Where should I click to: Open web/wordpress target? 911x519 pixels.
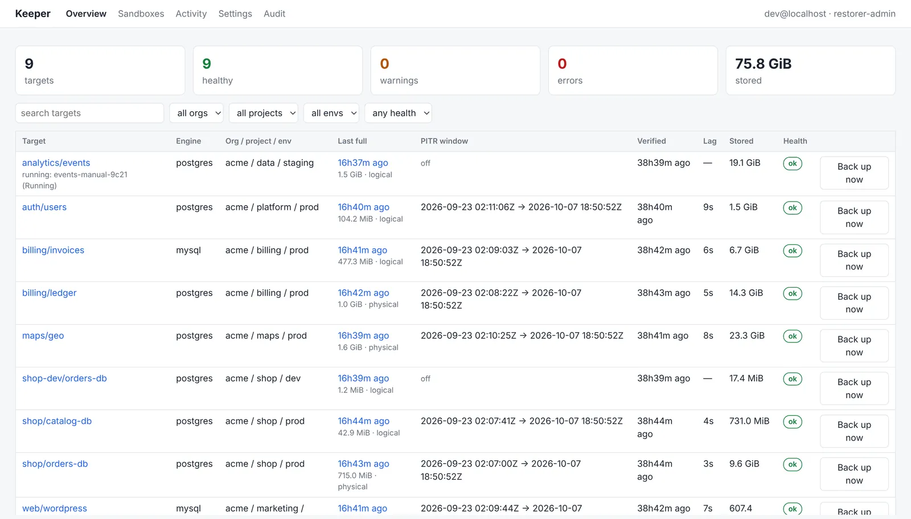click(x=55, y=508)
